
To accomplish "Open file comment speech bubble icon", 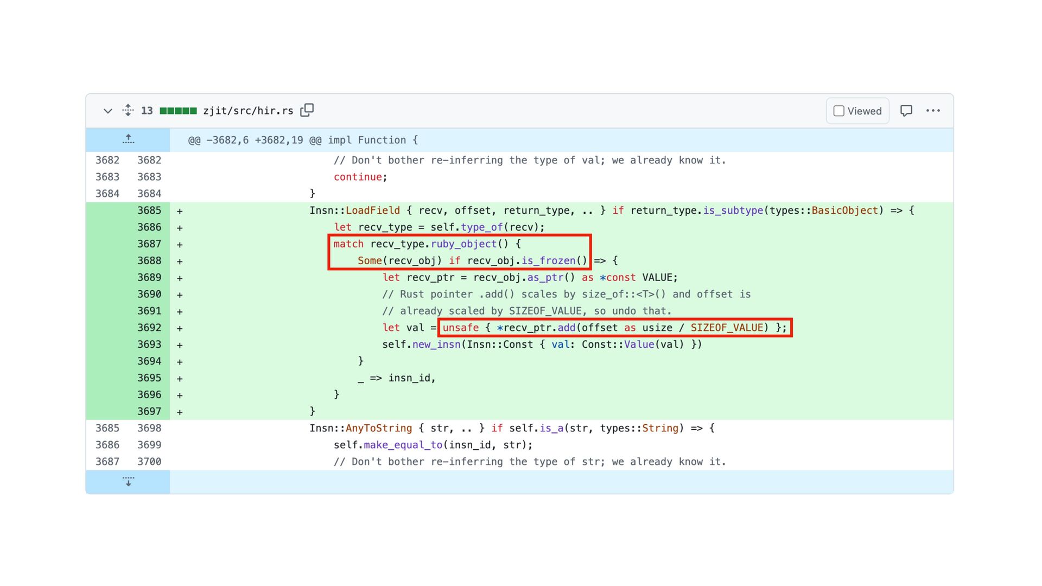I will [906, 111].
